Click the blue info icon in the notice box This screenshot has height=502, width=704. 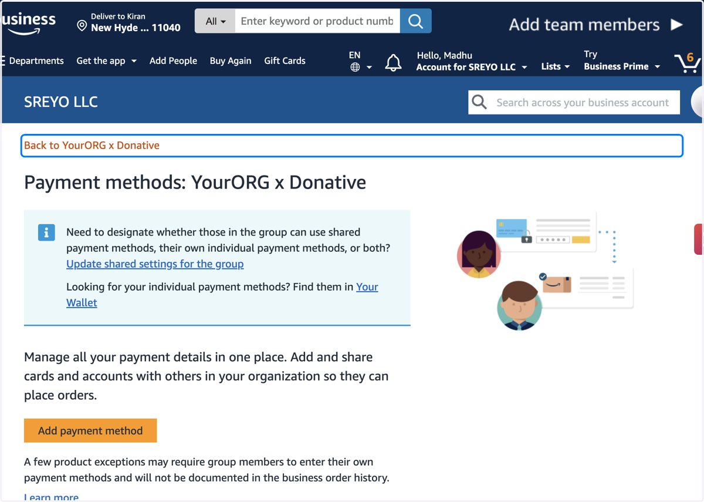[46, 233]
